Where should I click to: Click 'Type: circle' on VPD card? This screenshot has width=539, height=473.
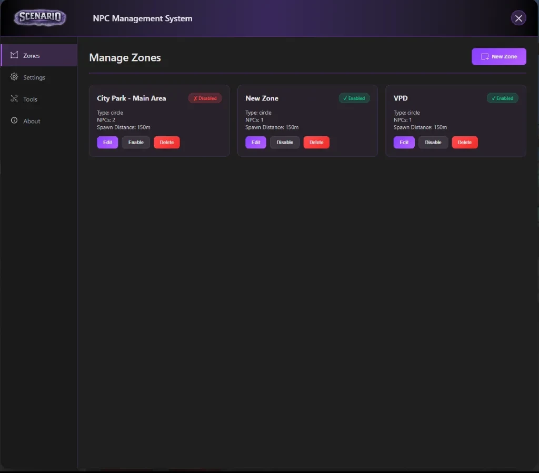406,113
